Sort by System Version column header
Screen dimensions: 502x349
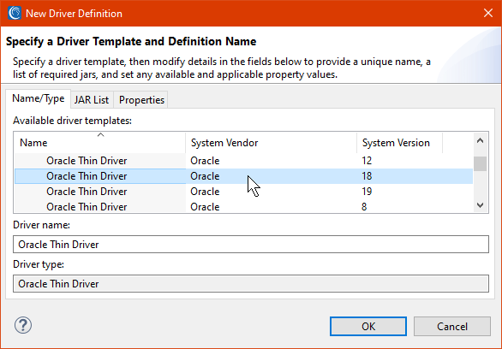(399, 143)
